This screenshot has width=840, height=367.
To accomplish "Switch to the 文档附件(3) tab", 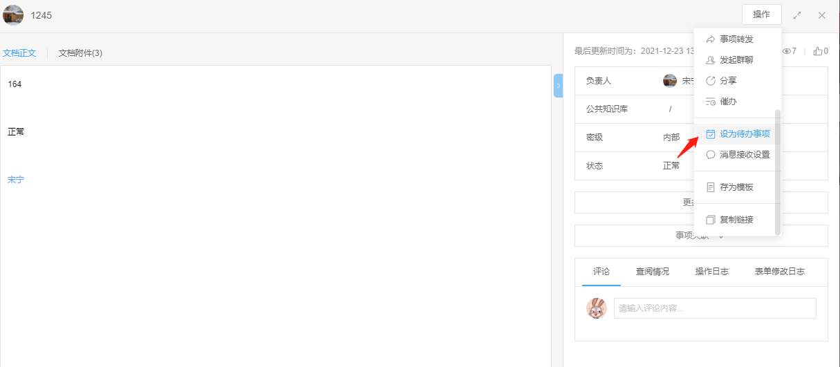I will [x=80, y=53].
